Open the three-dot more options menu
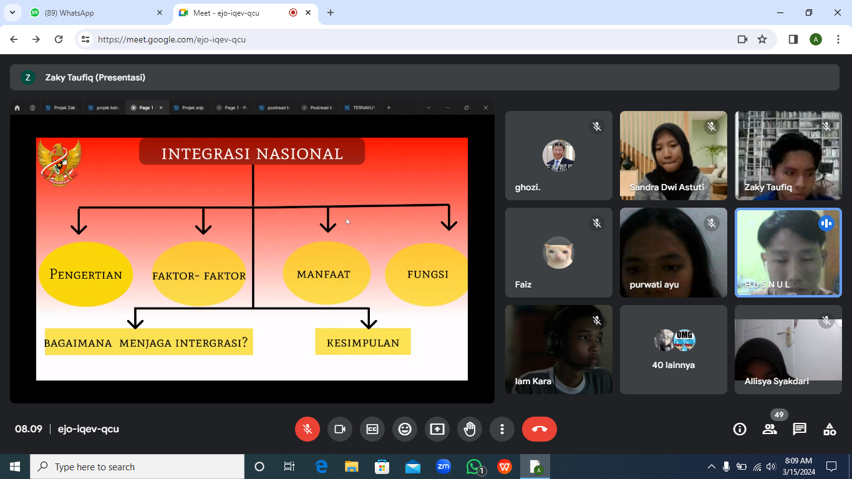Viewport: 852px width, 479px height. coord(502,429)
